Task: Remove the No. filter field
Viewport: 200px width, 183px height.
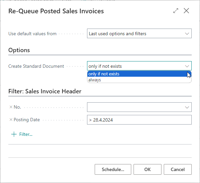Action: click(x=11, y=107)
